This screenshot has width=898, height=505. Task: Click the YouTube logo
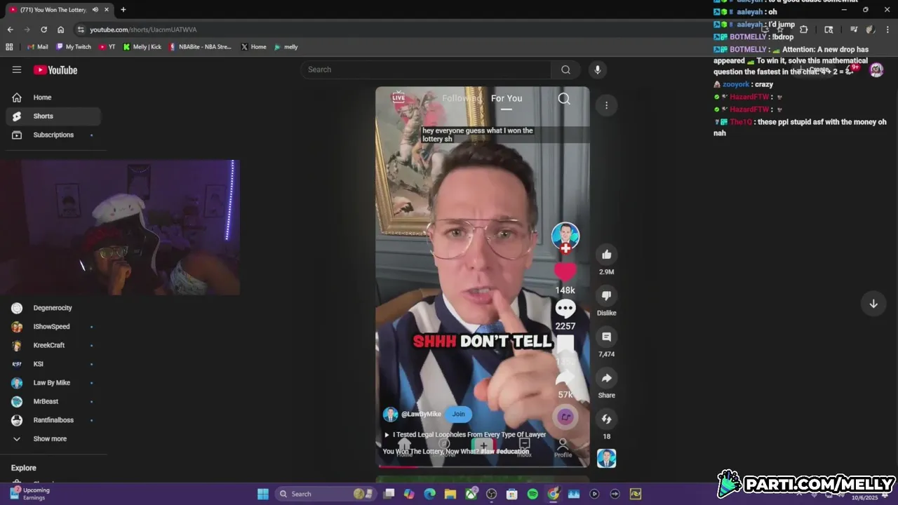coord(55,69)
